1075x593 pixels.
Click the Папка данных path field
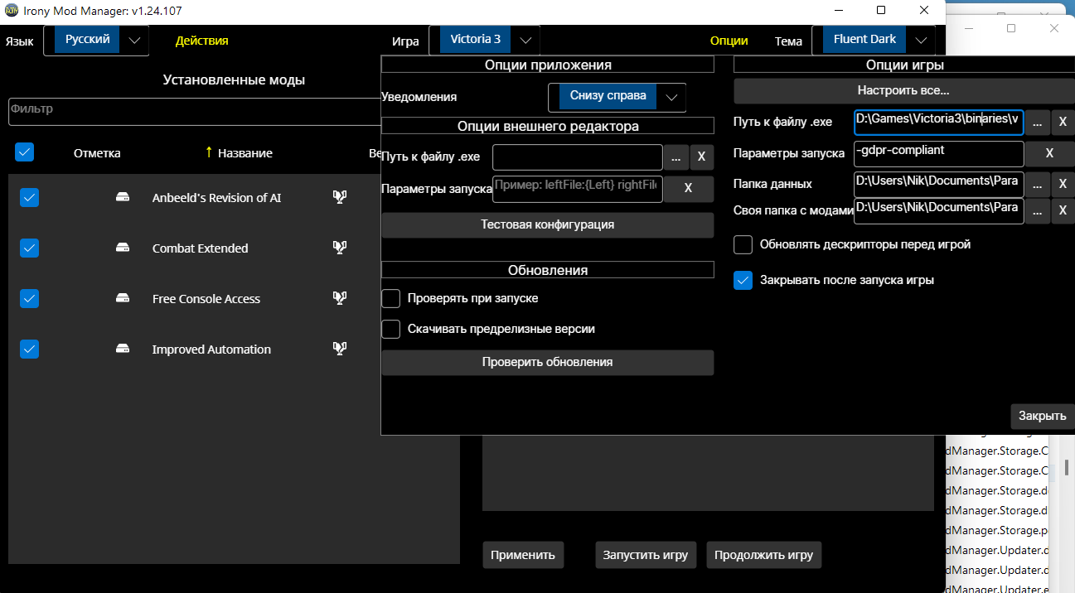click(x=939, y=184)
